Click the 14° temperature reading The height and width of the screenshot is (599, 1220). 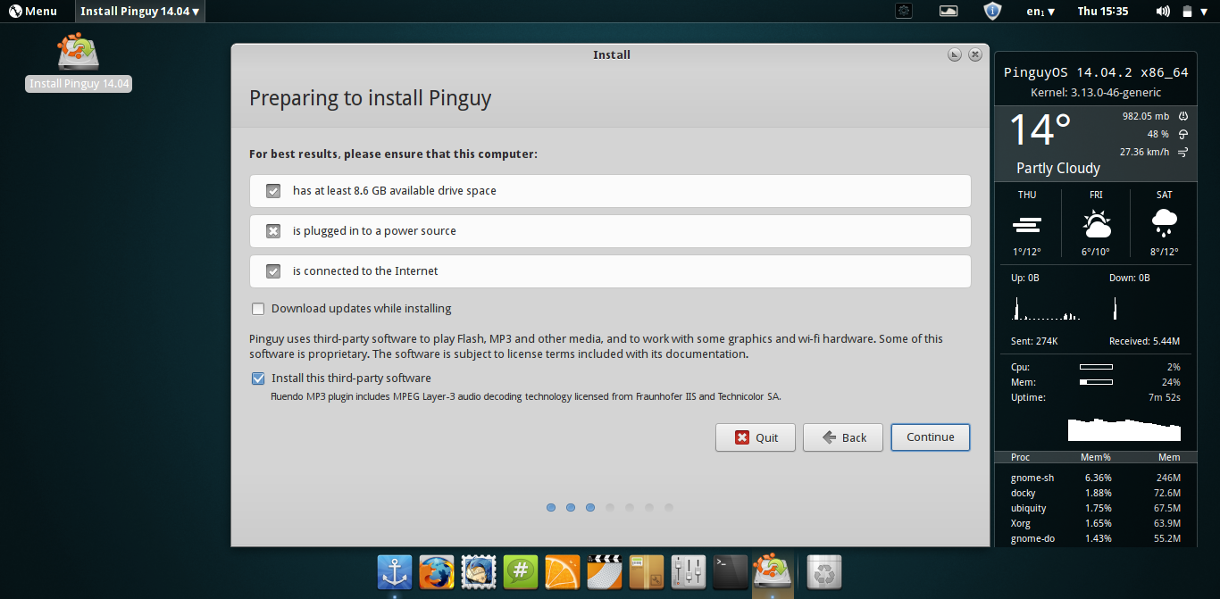pyautogui.click(x=1040, y=130)
